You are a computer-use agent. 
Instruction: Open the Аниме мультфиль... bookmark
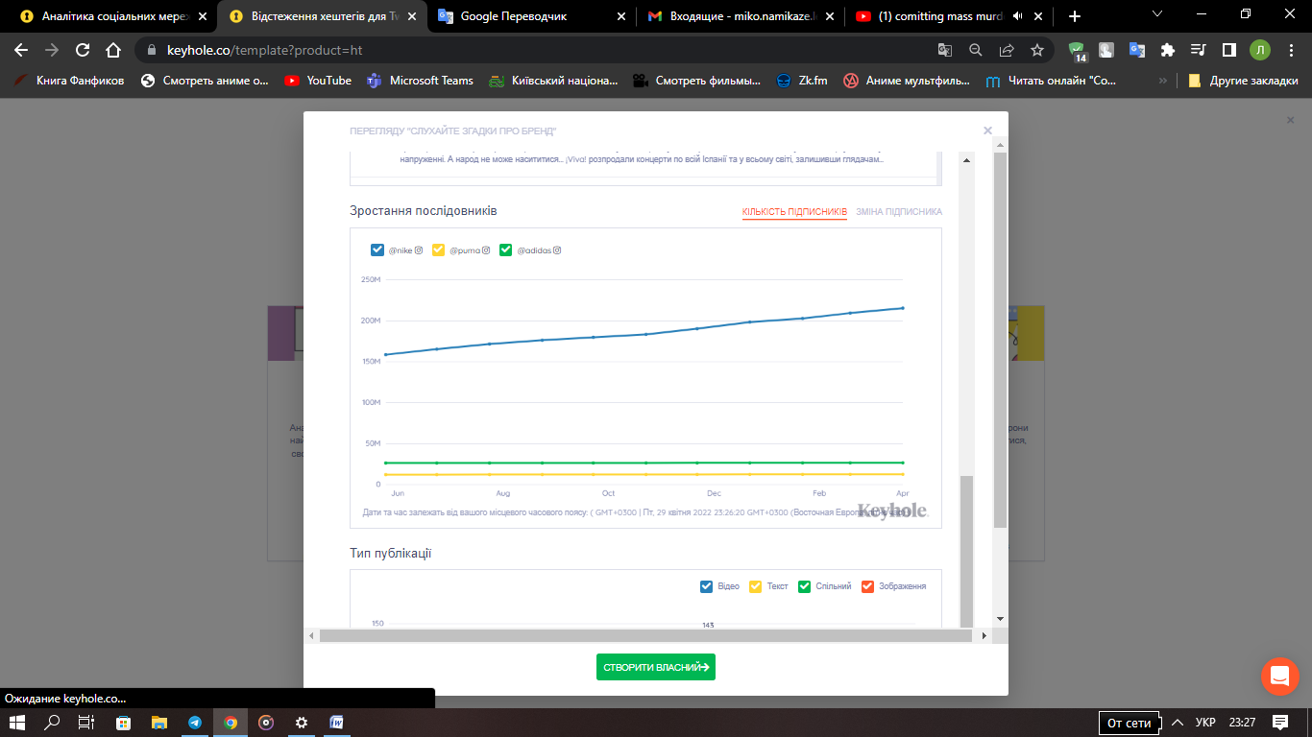tap(907, 81)
